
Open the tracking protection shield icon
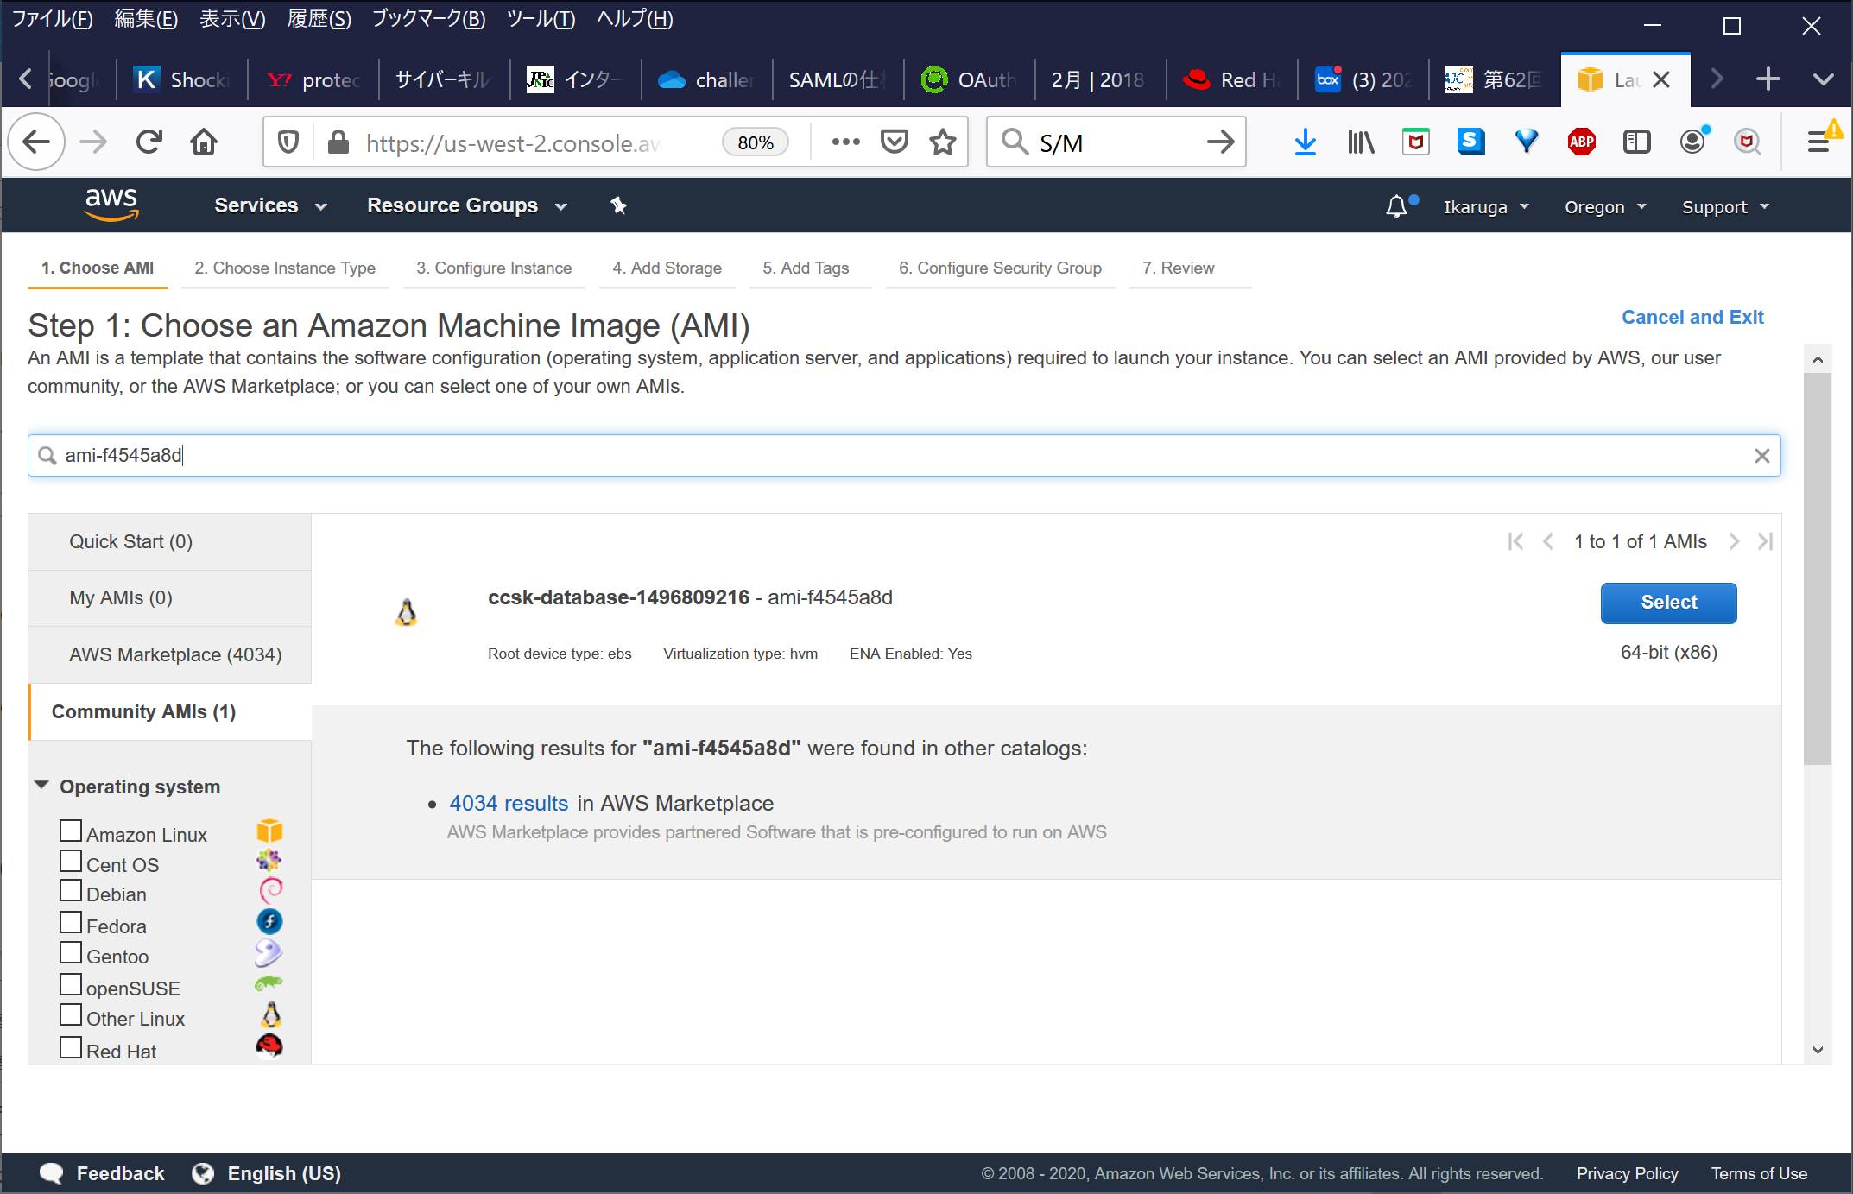[288, 142]
